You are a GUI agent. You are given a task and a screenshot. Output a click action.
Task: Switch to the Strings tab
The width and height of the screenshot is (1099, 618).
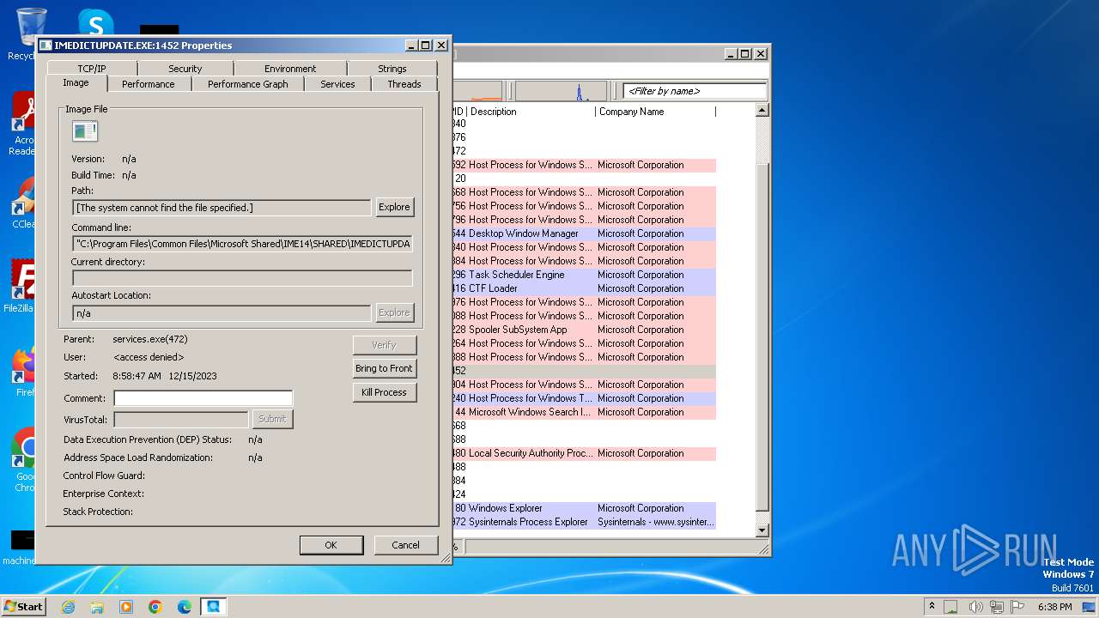click(x=392, y=69)
